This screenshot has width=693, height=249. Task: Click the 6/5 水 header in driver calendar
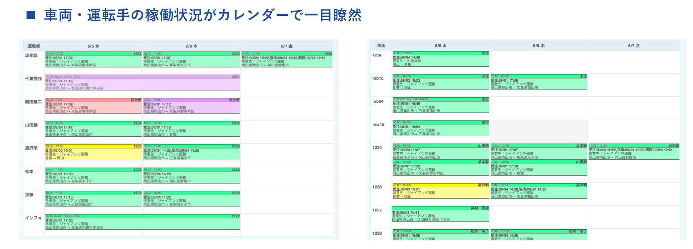tap(93, 46)
